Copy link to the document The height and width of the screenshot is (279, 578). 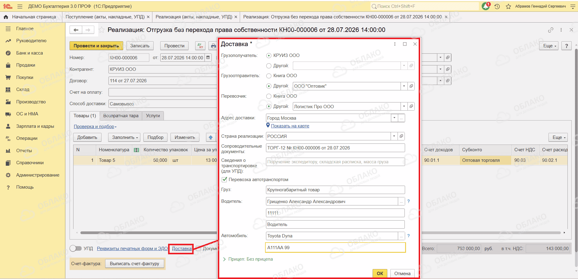551,30
